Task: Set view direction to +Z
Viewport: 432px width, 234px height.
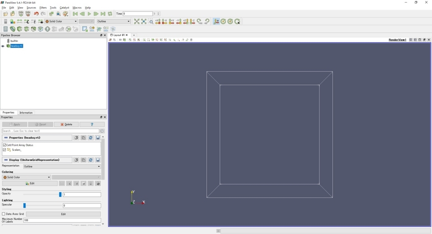Action: [x=186, y=22]
